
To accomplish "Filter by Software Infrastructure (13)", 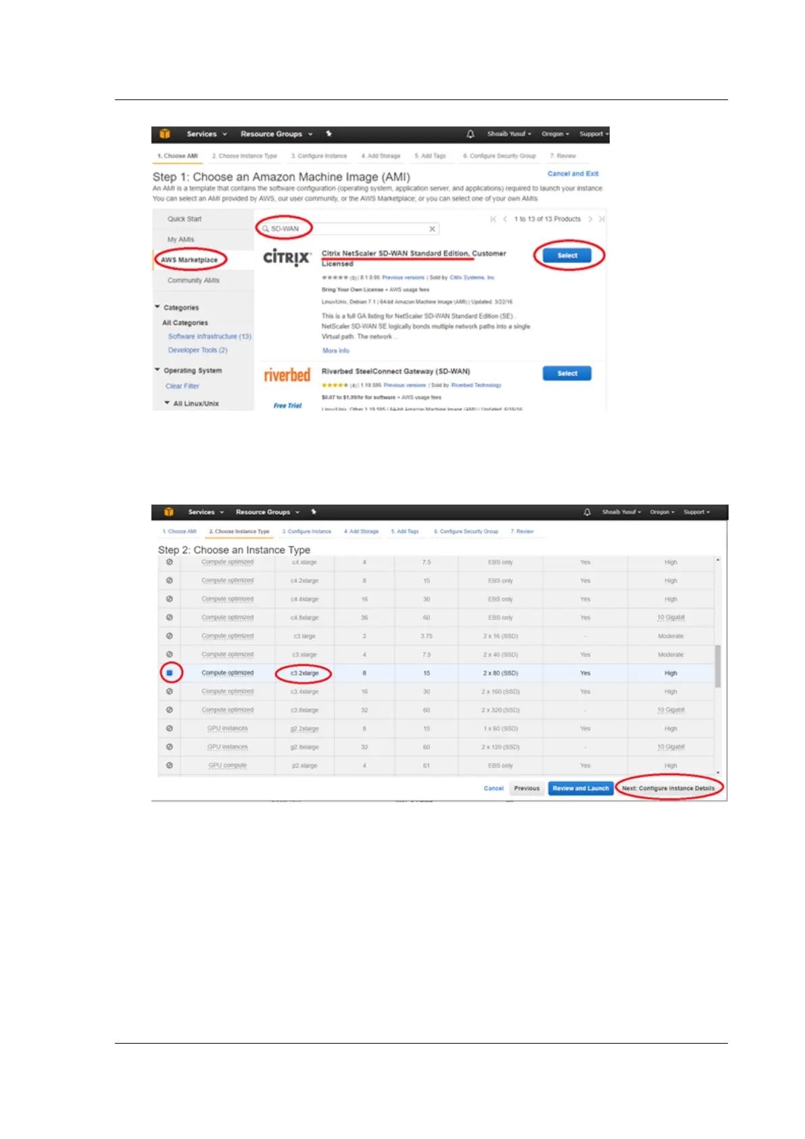I will 210,336.
